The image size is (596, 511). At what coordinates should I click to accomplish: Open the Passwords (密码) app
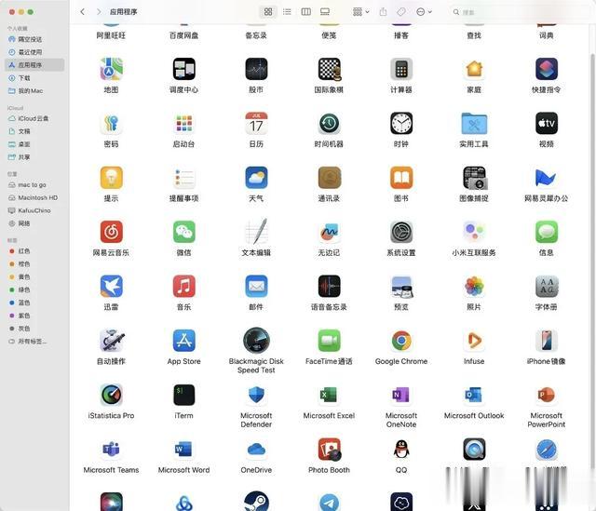(111, 123)
